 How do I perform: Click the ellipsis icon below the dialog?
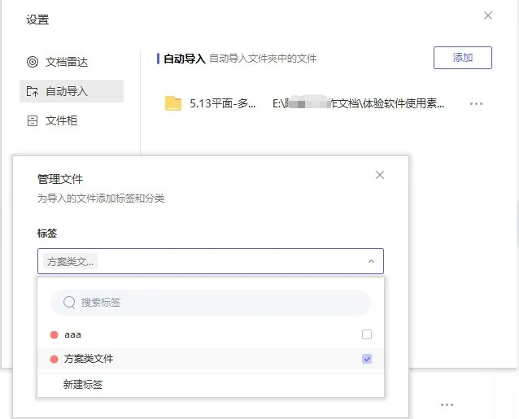(447, 404)
